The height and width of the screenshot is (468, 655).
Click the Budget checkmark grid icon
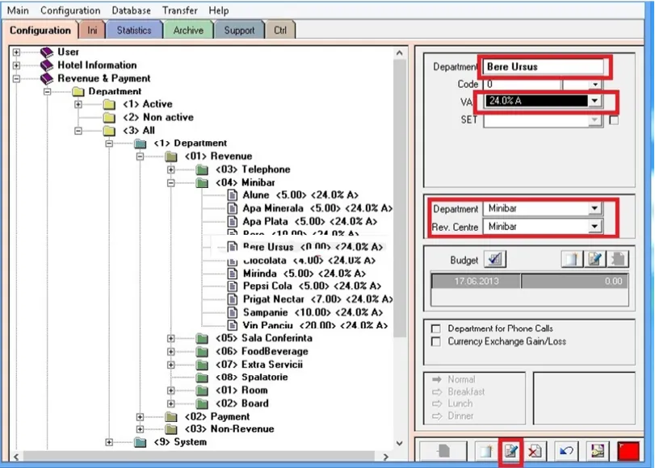click(494, 259)
